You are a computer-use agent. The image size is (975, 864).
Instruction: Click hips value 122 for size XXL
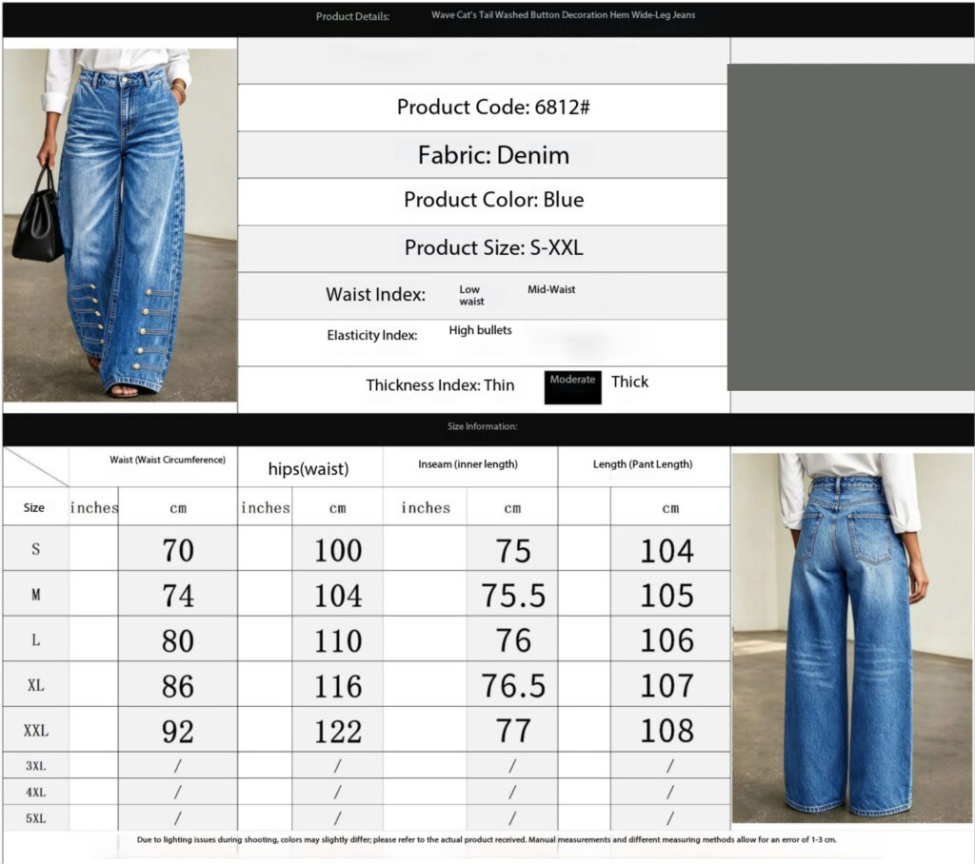338,732
